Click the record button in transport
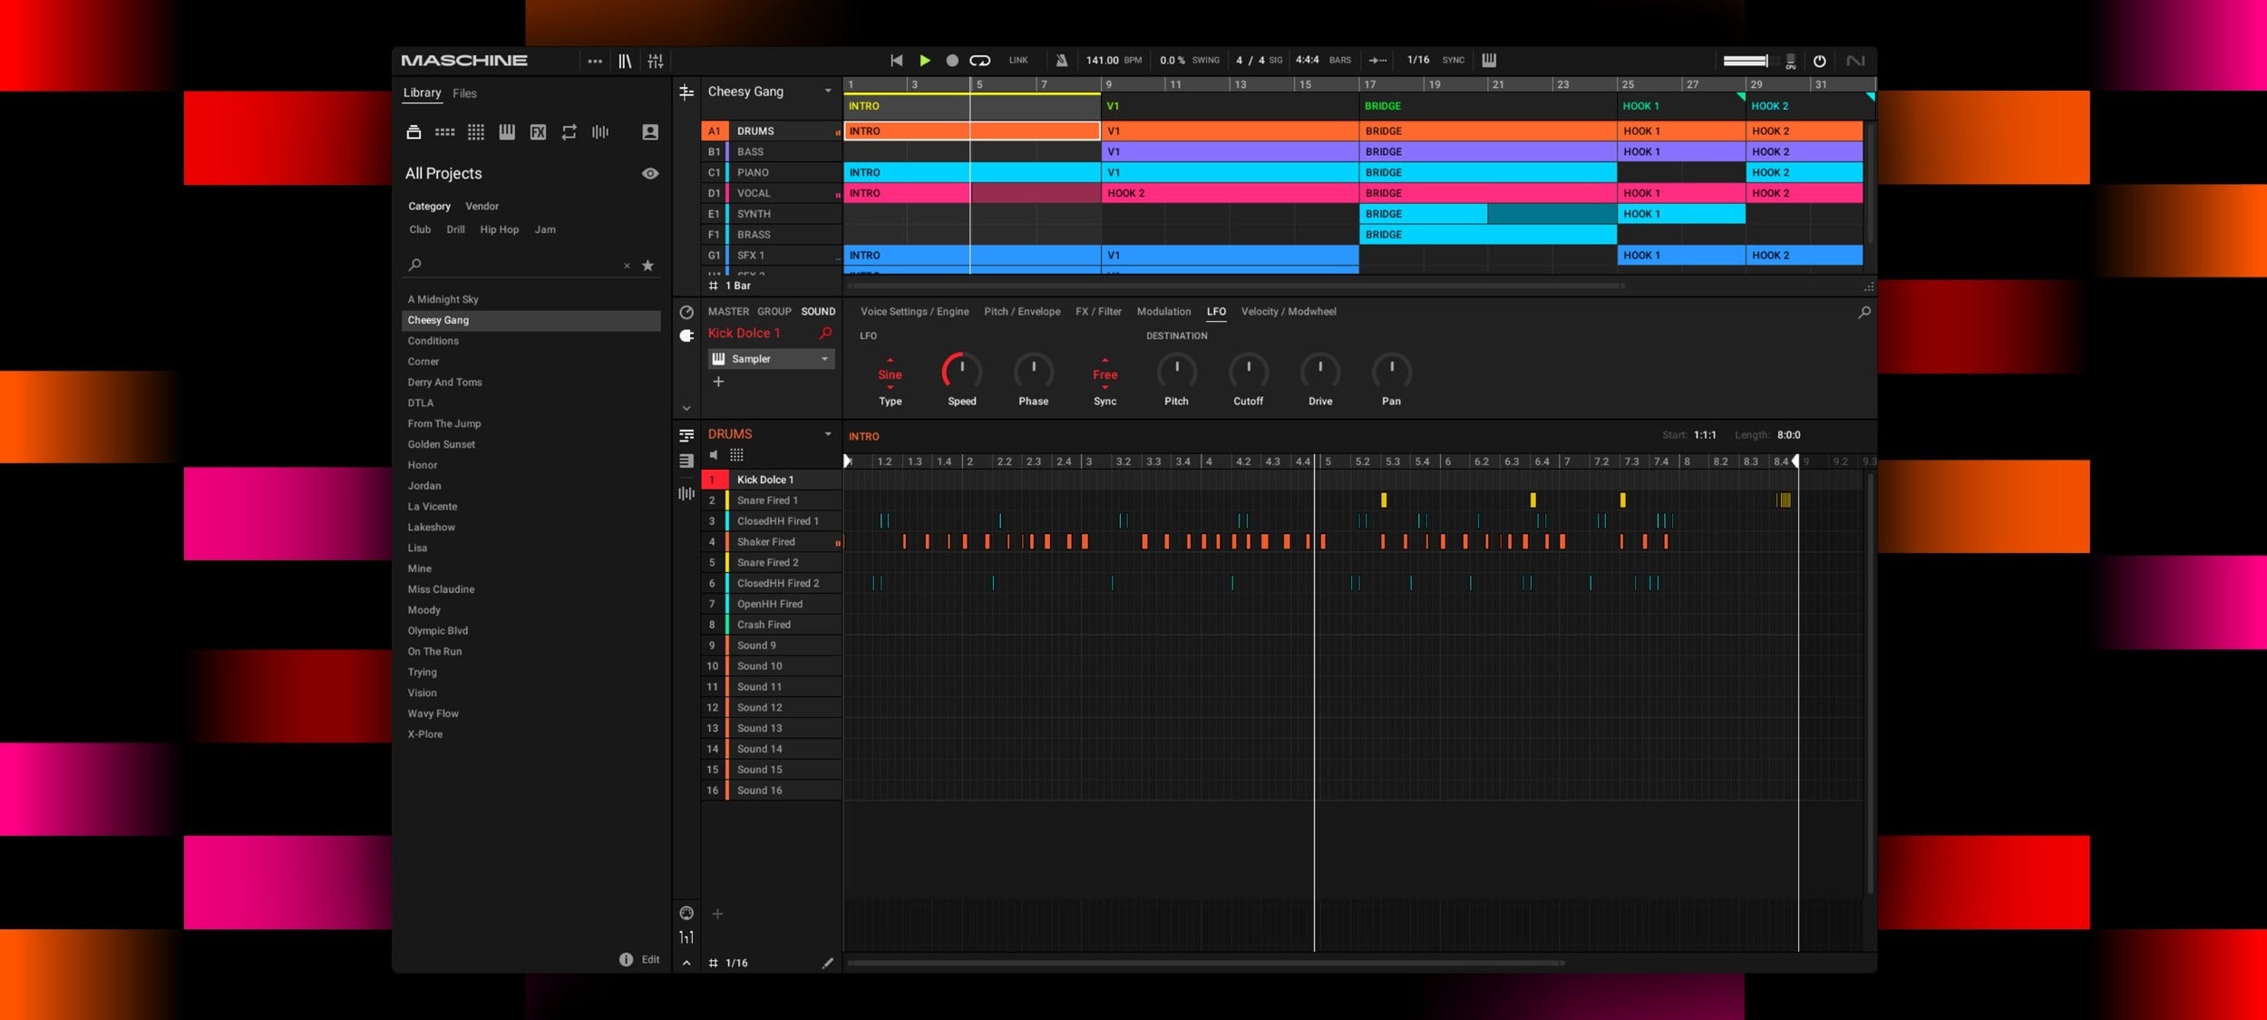This screenshot has height=1020, width=2267. pos(951,61)
